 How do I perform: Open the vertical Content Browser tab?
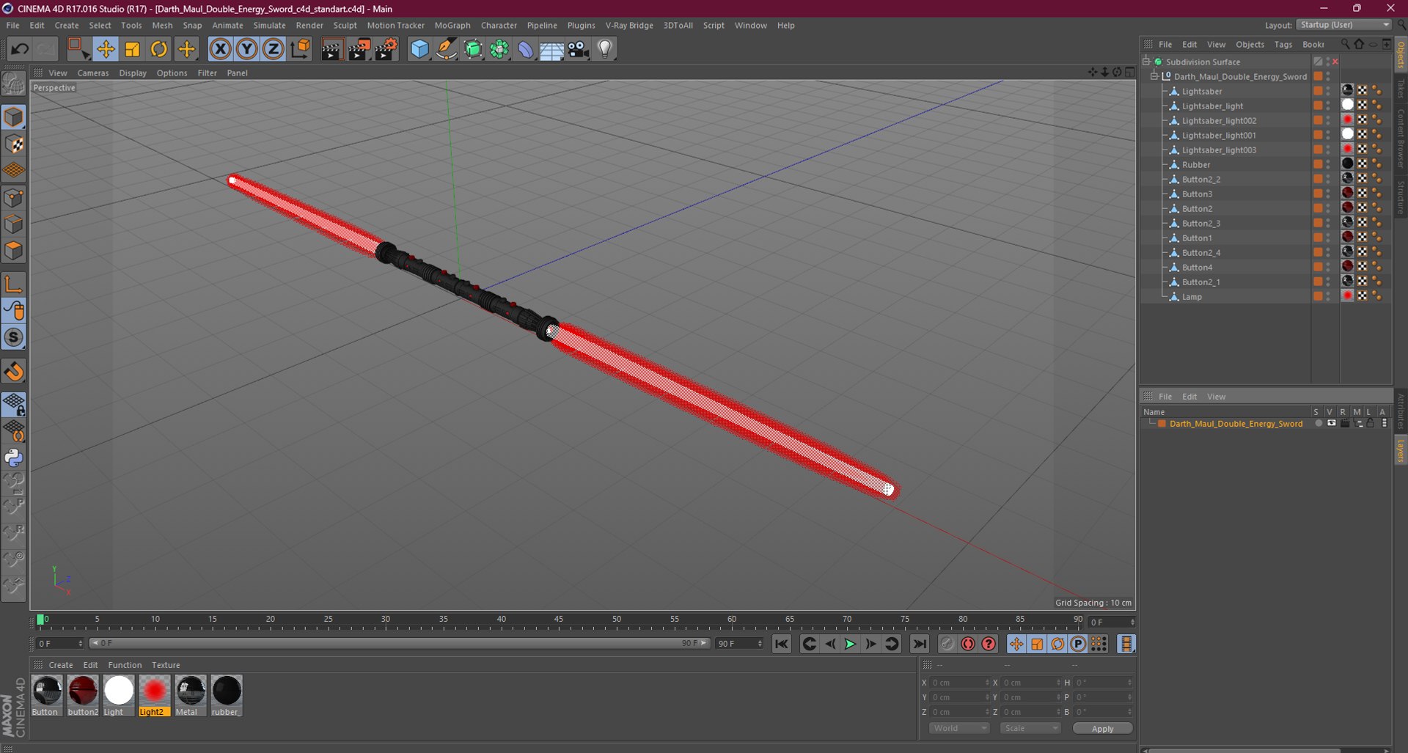pyautogui.click(x=1401, y=139)
